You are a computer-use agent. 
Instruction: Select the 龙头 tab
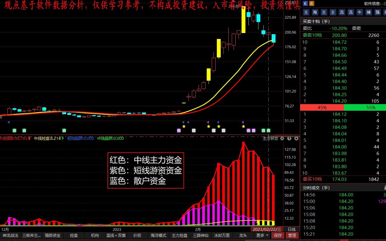pos(243,235)
